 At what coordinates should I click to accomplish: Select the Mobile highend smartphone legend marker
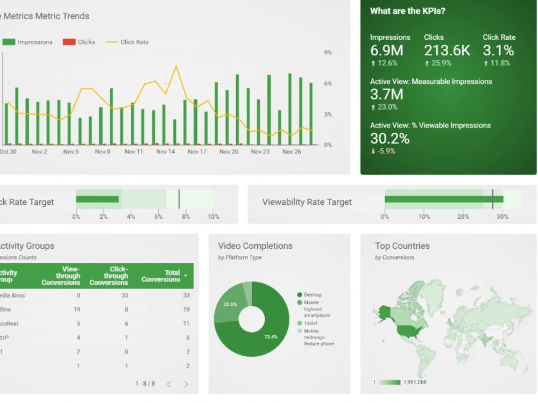[x=299, y=303]
